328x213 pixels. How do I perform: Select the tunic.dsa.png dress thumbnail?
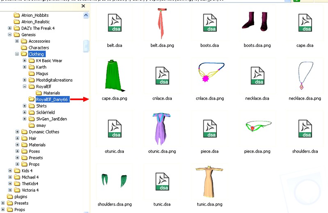point(210,181)
